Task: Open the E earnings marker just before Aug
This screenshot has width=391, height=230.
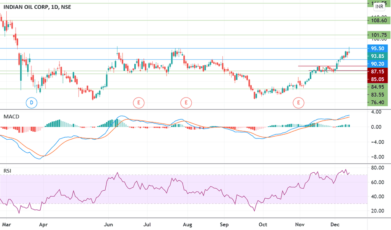Action: pos(186,103)
